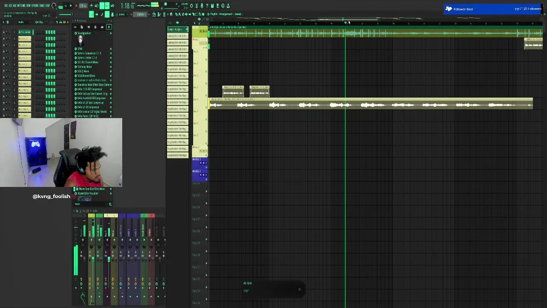Image resolution: width=547 pixels, height=308 pixels.
Task: Open the PATTERNS menu
Action: click(x=21, y=6)
